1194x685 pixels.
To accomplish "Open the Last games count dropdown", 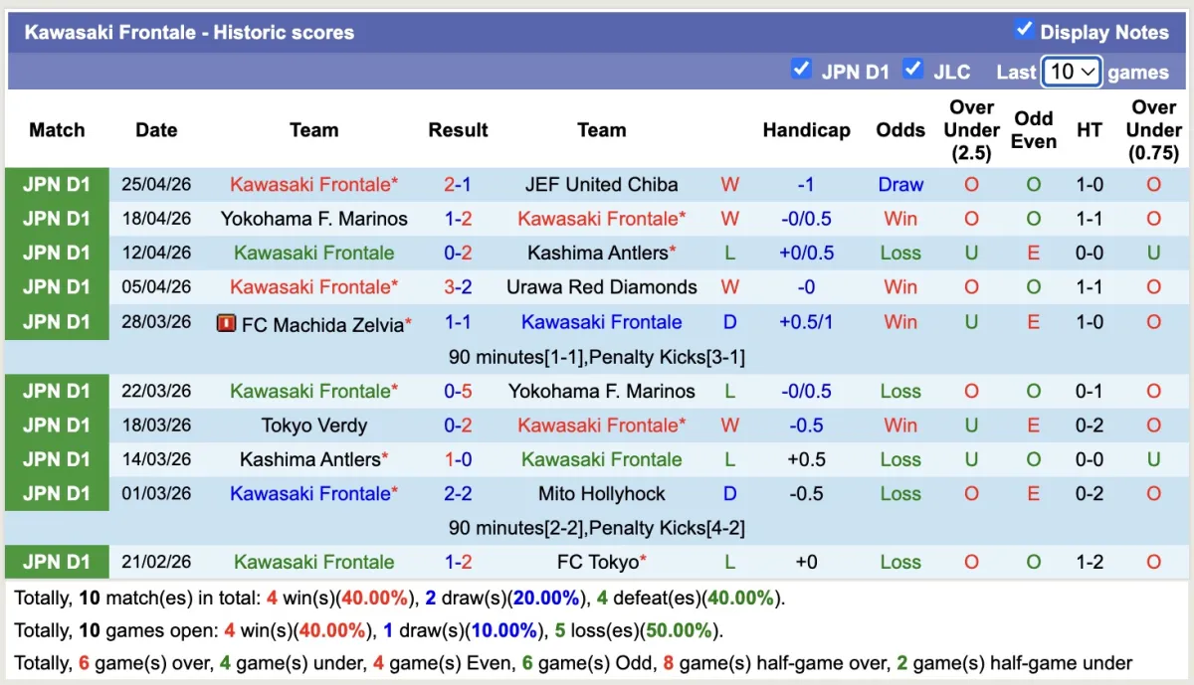I will pos(1071,72).
